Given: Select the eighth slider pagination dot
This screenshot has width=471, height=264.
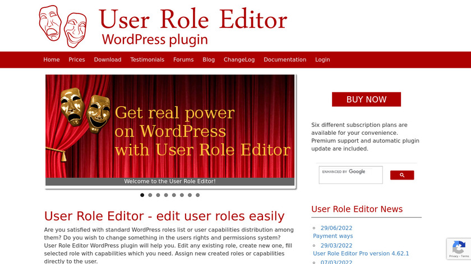Looking at the screenshot, I should [x=197, y=195].
